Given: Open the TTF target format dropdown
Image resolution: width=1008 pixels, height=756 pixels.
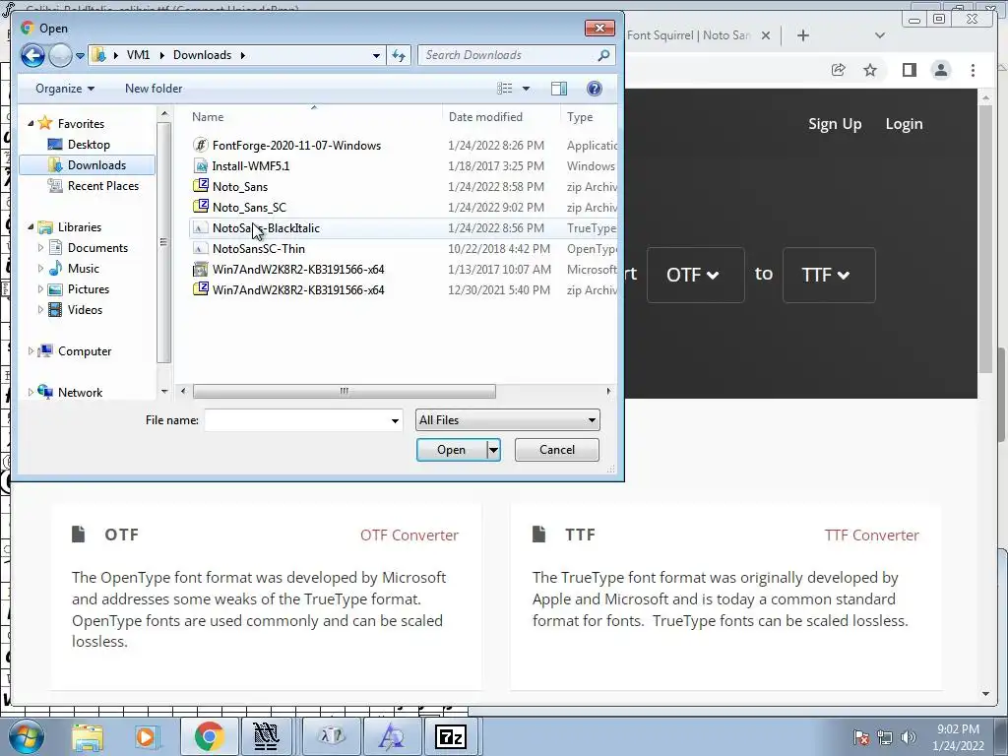Looking at the screenshot, I should click(x=829, y=276).
